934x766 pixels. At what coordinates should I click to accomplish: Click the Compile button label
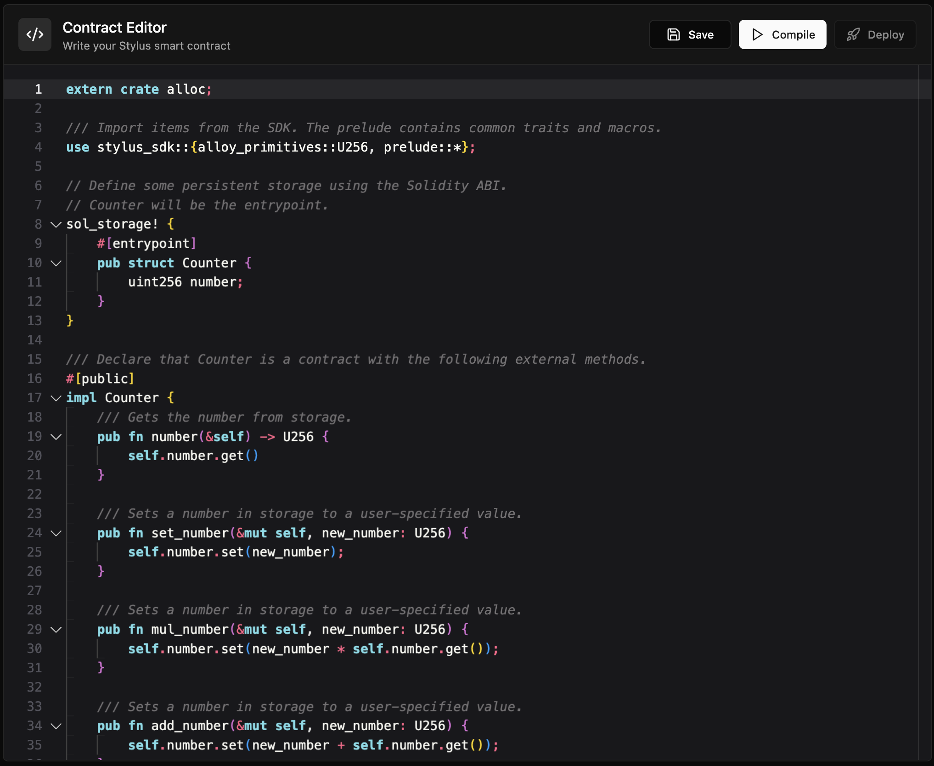(x=793, y=35)
